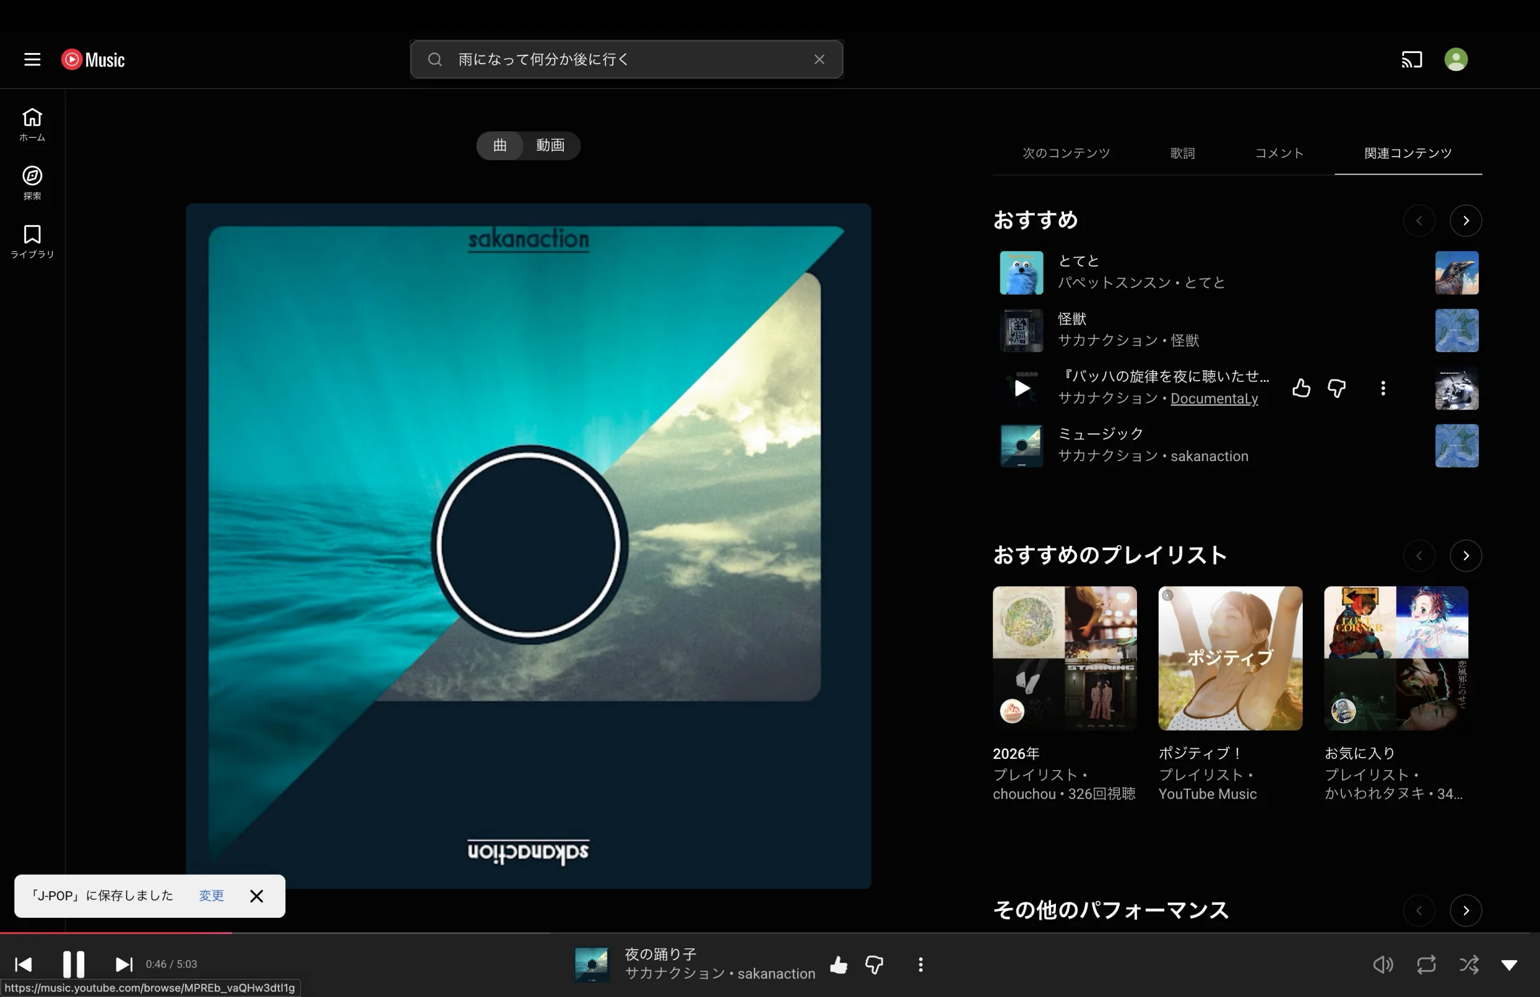
Task: Click the とてと song title
Action: pos(1078,261)
